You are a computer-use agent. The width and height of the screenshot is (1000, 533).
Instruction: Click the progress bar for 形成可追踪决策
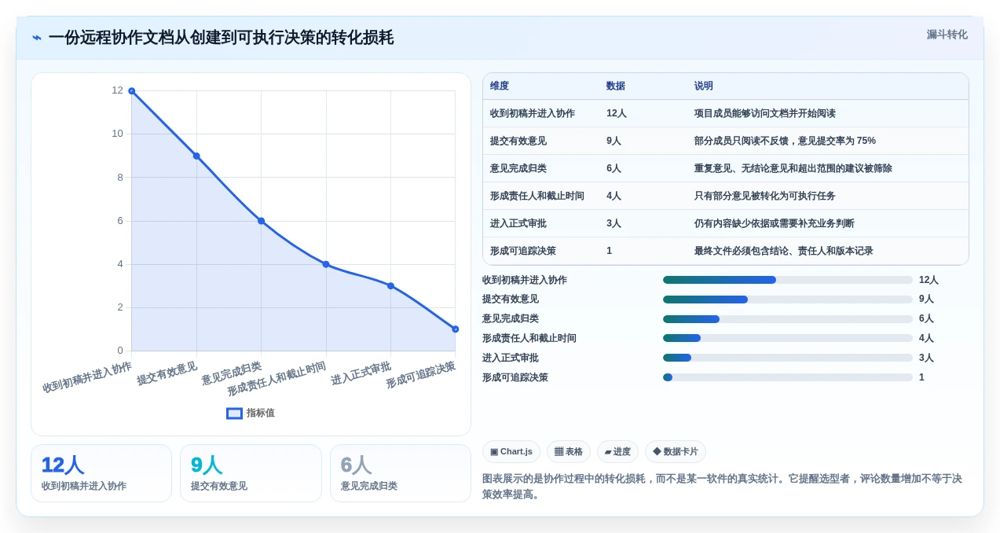point(788,377)
